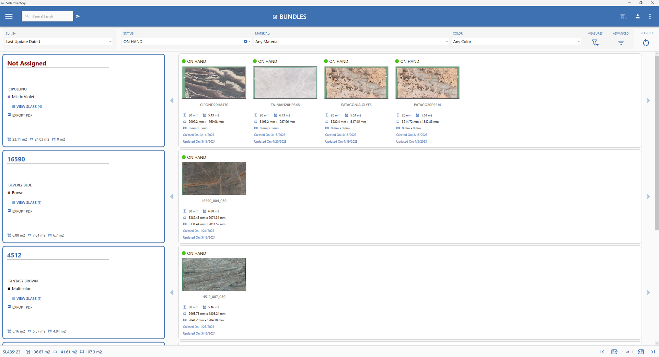Open the hamburger navigation menu
The height and width of the screenshot is (357, 659).
click(x=9, y=16)
